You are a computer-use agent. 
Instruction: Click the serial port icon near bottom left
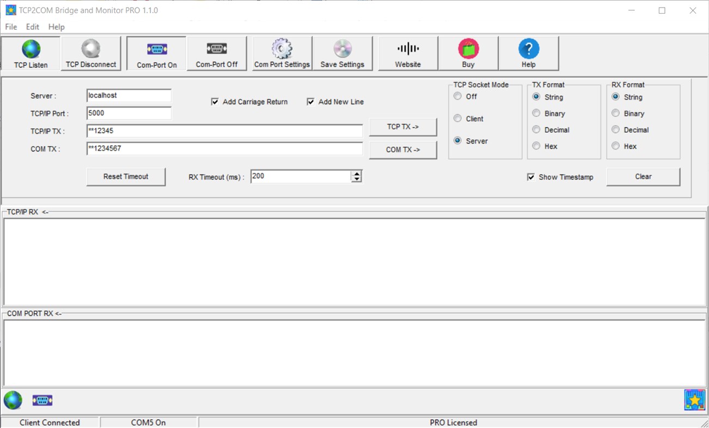pyautogui.click(x=42, y=400)
